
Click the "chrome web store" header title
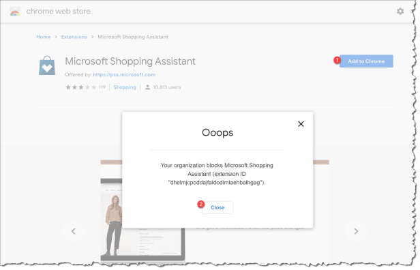tap(59, 11)
